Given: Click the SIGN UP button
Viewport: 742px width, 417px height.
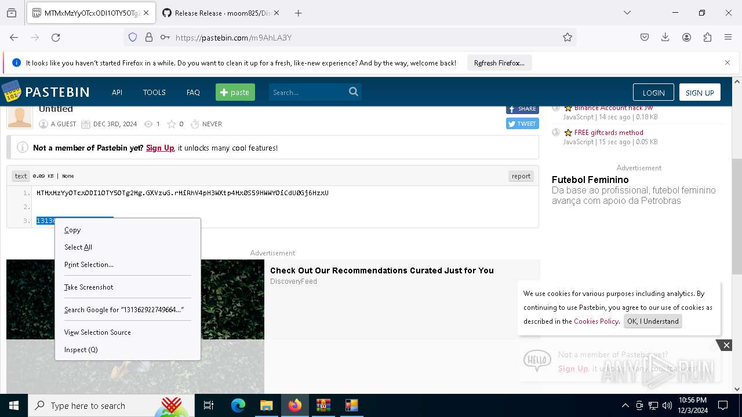Looking at the screenshot, I should pos(700,93).
